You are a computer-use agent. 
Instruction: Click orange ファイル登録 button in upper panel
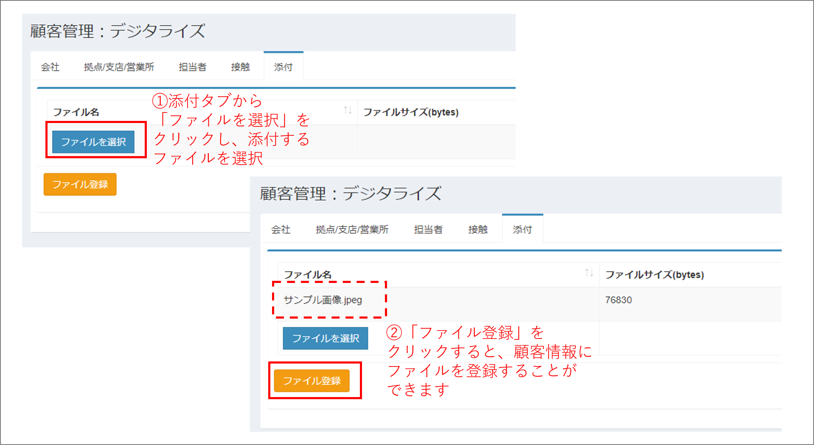pyautogui.click(x=80, y=185)
